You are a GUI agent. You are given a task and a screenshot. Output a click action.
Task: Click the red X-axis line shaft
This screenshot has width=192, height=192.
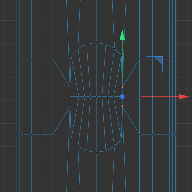coord(159,97)
